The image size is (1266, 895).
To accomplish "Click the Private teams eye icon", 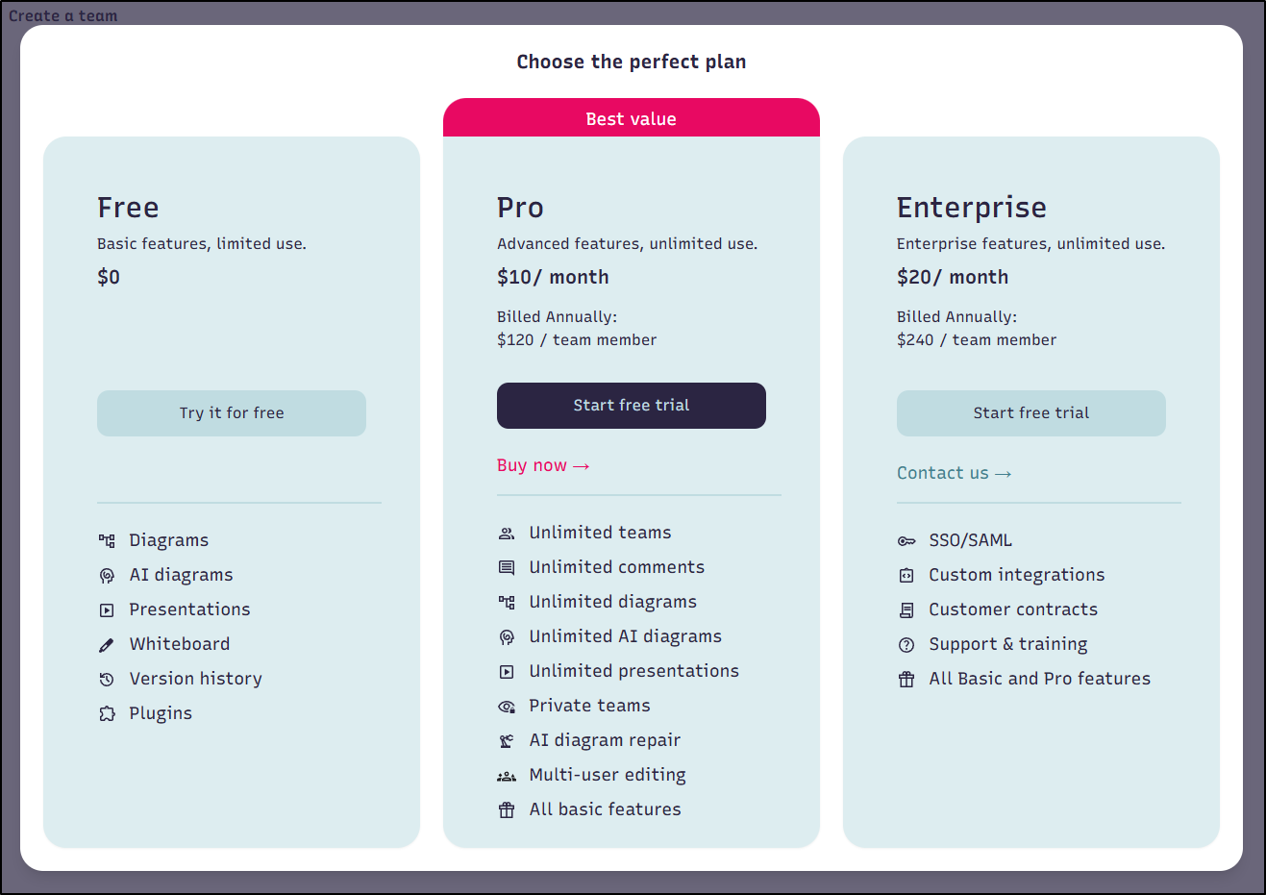I will click(507, 706).
